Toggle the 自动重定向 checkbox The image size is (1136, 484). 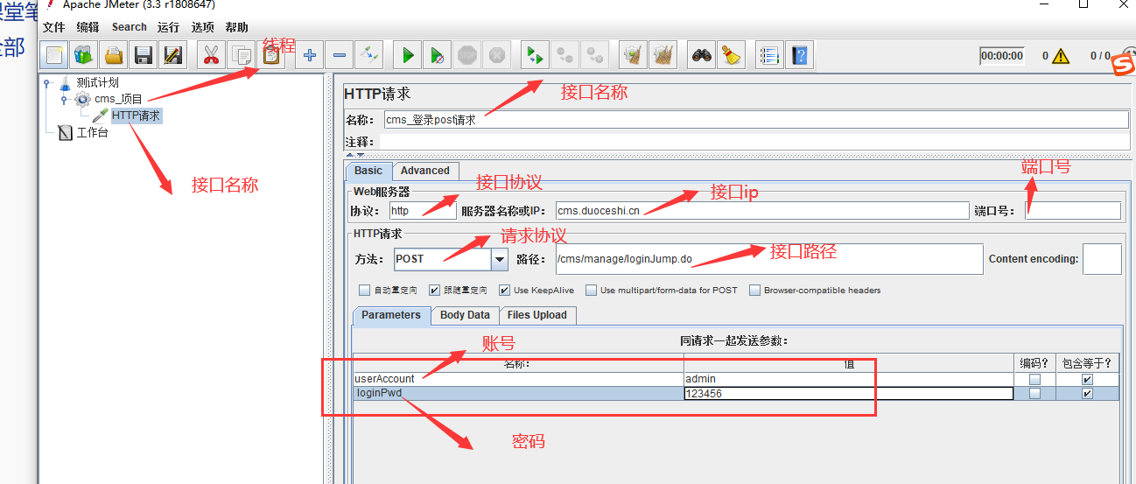pos(365,291)
